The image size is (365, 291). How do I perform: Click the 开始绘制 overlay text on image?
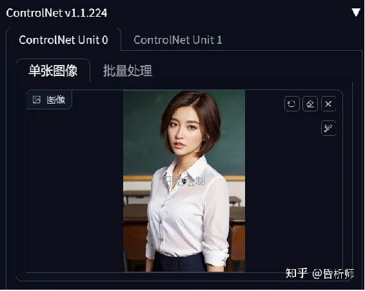(x=184, y=181)
